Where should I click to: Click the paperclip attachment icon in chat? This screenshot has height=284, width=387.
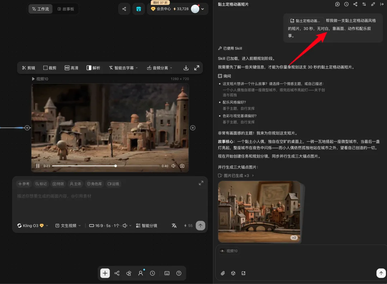[223, 273]
